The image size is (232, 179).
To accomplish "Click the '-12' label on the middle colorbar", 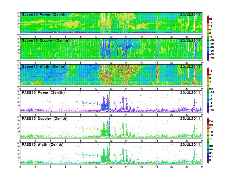I will (211, 110).
